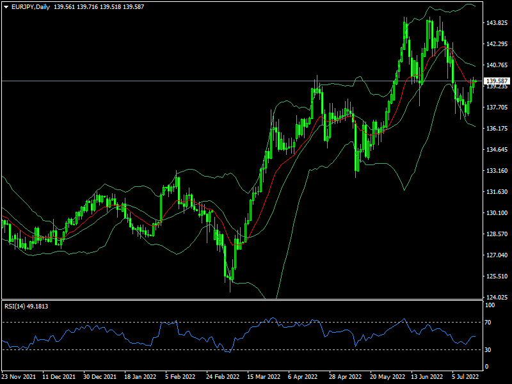
Task: Click the 137.705 price axis label
Action: [497, 107]
